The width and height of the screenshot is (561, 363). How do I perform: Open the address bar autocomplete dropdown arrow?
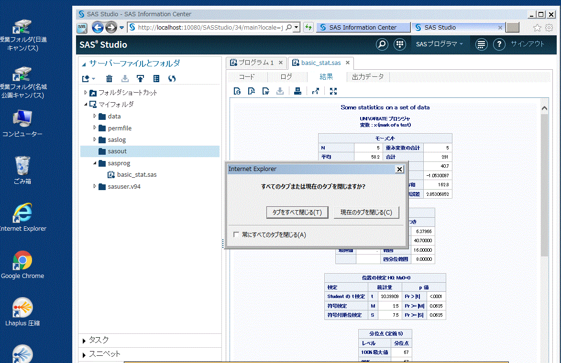(x=296, y=27)
